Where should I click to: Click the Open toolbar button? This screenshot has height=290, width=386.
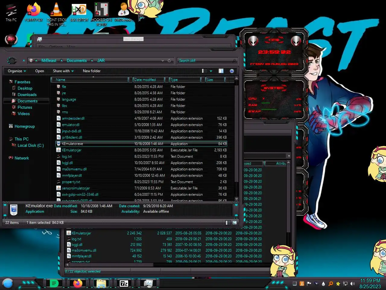point(40,71)
